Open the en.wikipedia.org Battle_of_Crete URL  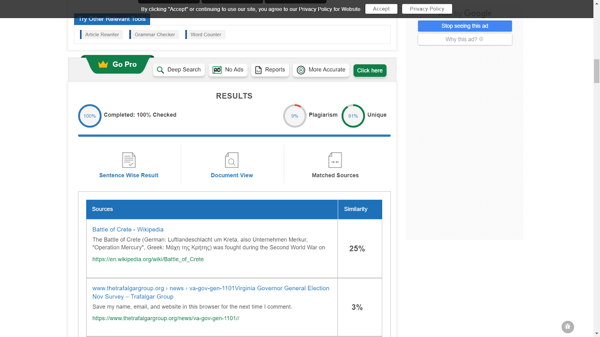coord(148,259)
